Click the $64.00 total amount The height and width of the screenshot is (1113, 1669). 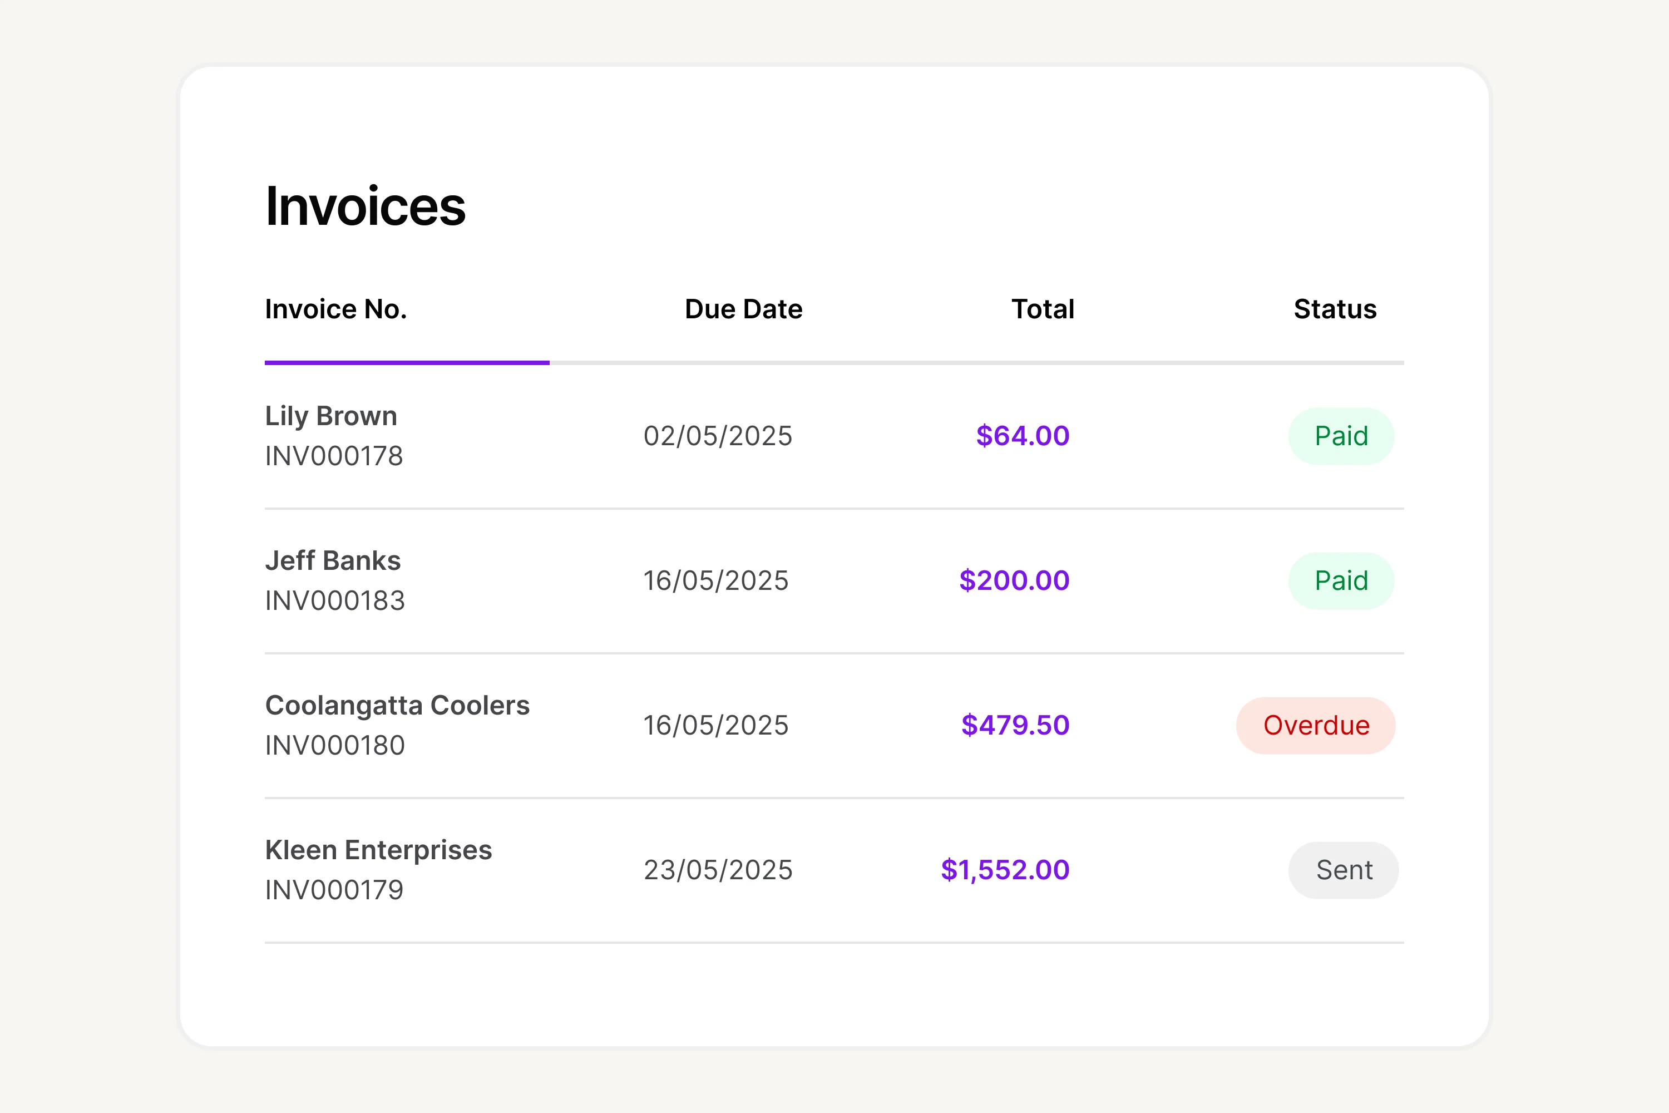pos(1022,436)
